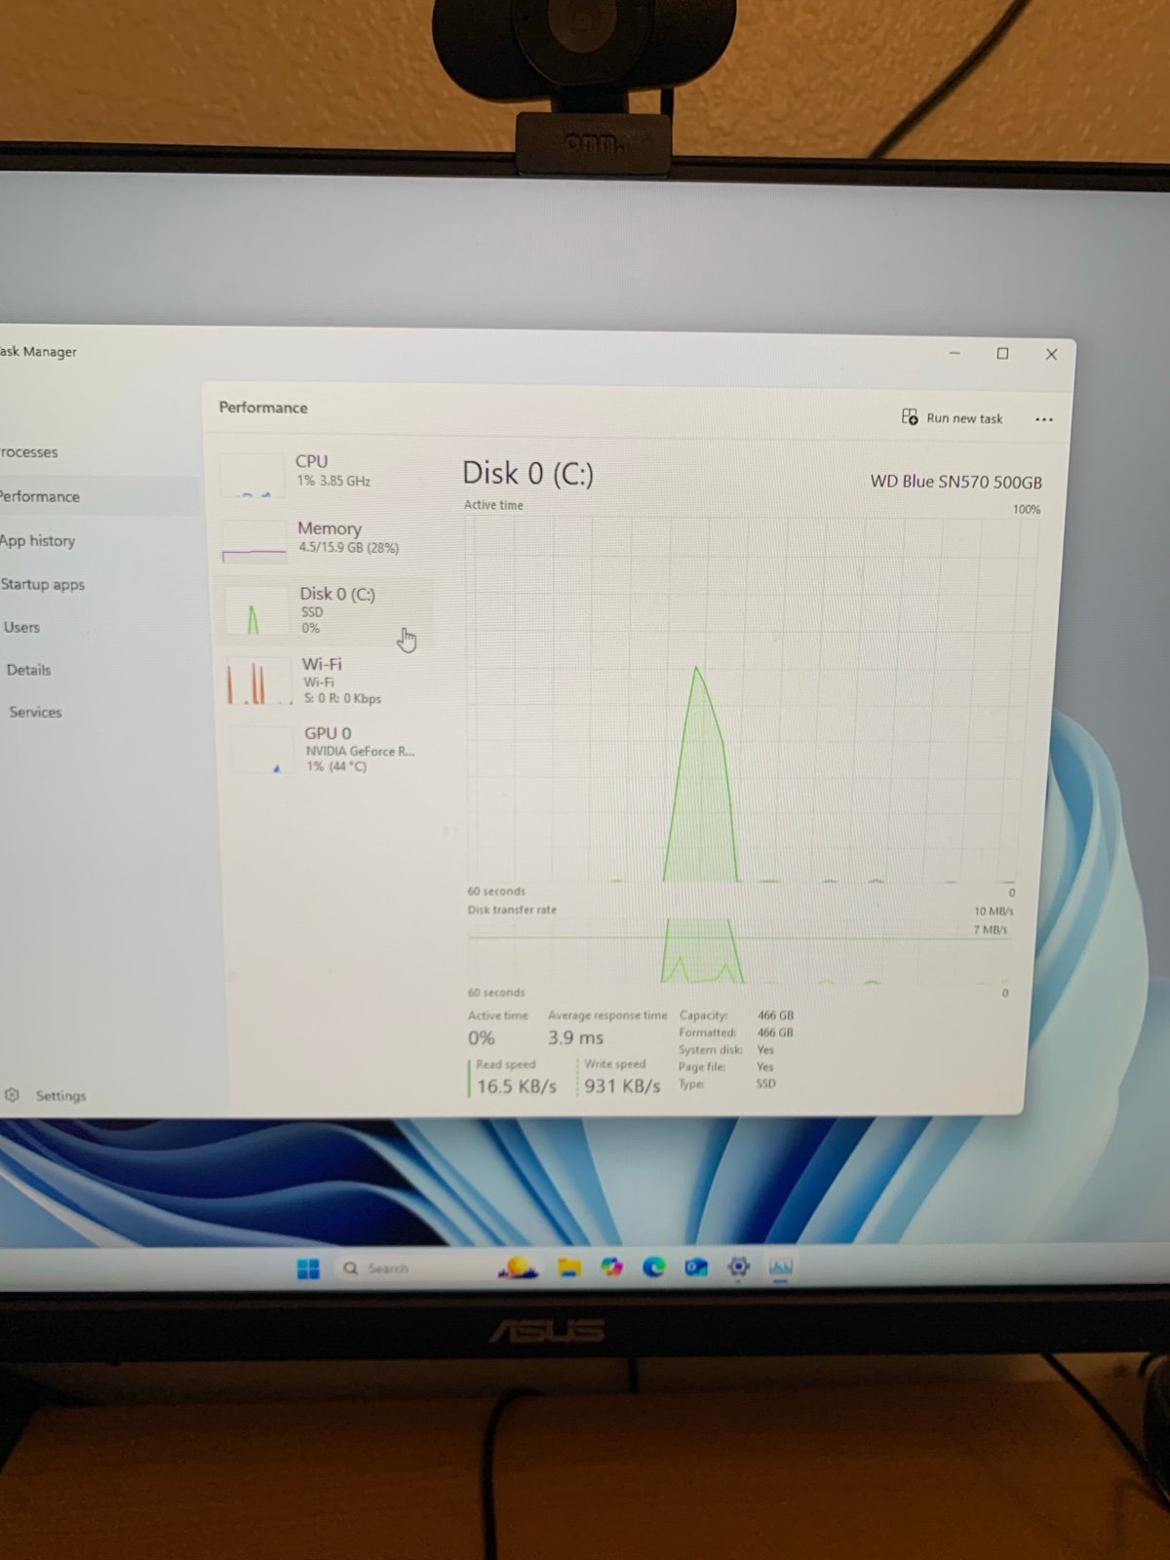Click the 931 KB/s write speed value
This screenshot has width=1170, height=1560.
[622, 1086]
